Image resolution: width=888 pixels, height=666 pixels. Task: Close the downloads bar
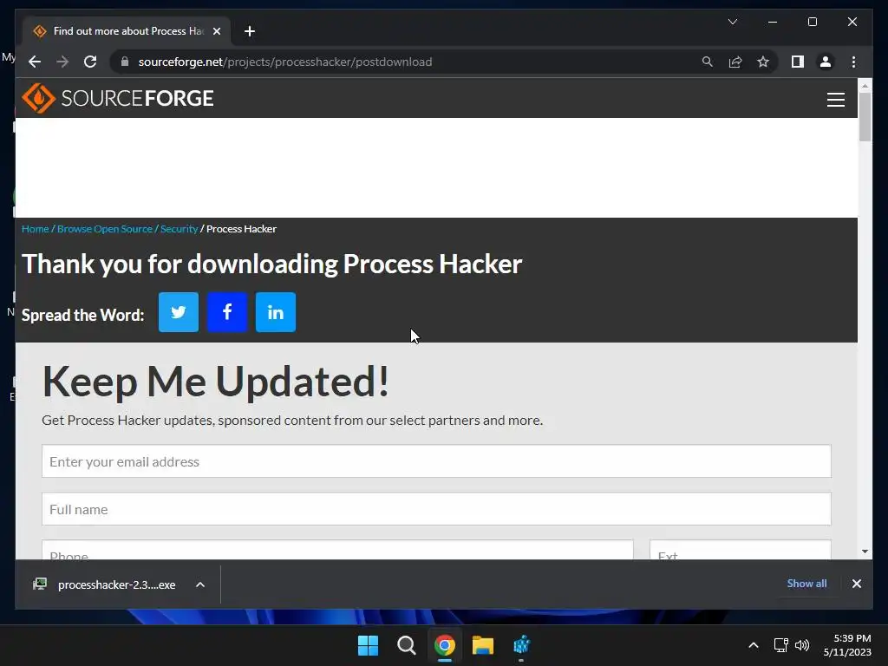coord(856,584)
